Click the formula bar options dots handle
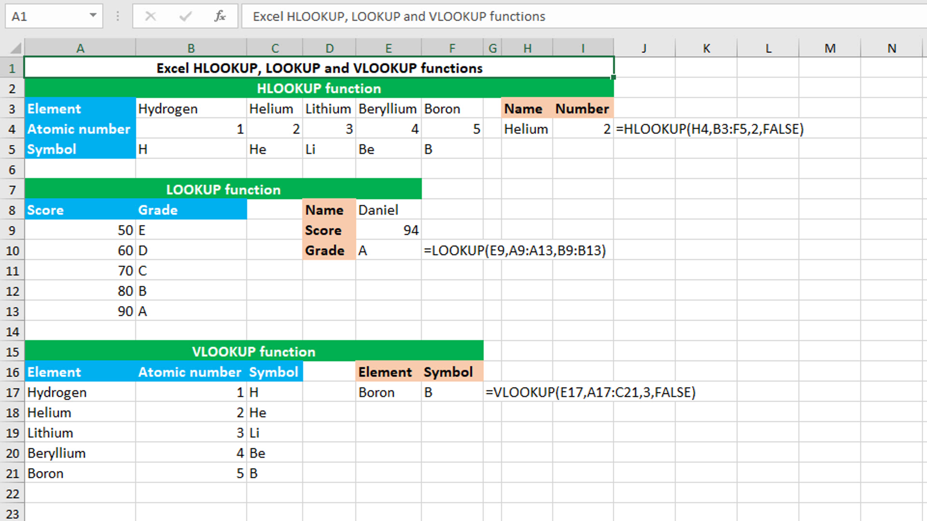The image size is (927, 521). (x=117, y=16)
